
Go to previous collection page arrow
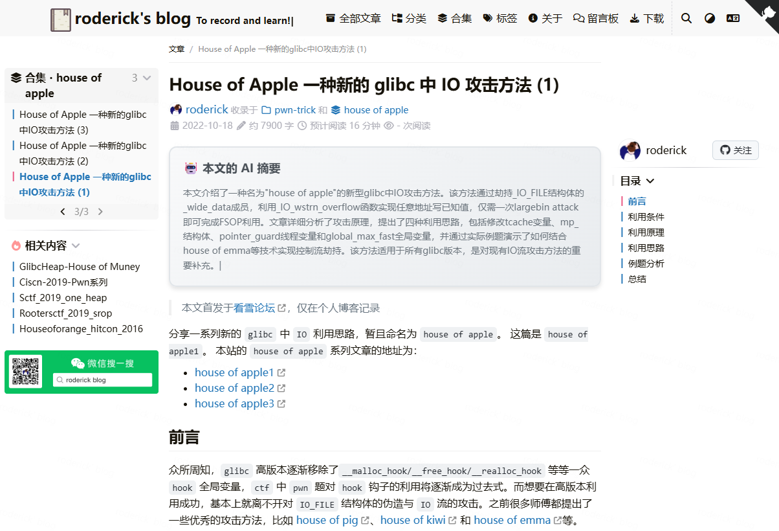tap(63, 211)
